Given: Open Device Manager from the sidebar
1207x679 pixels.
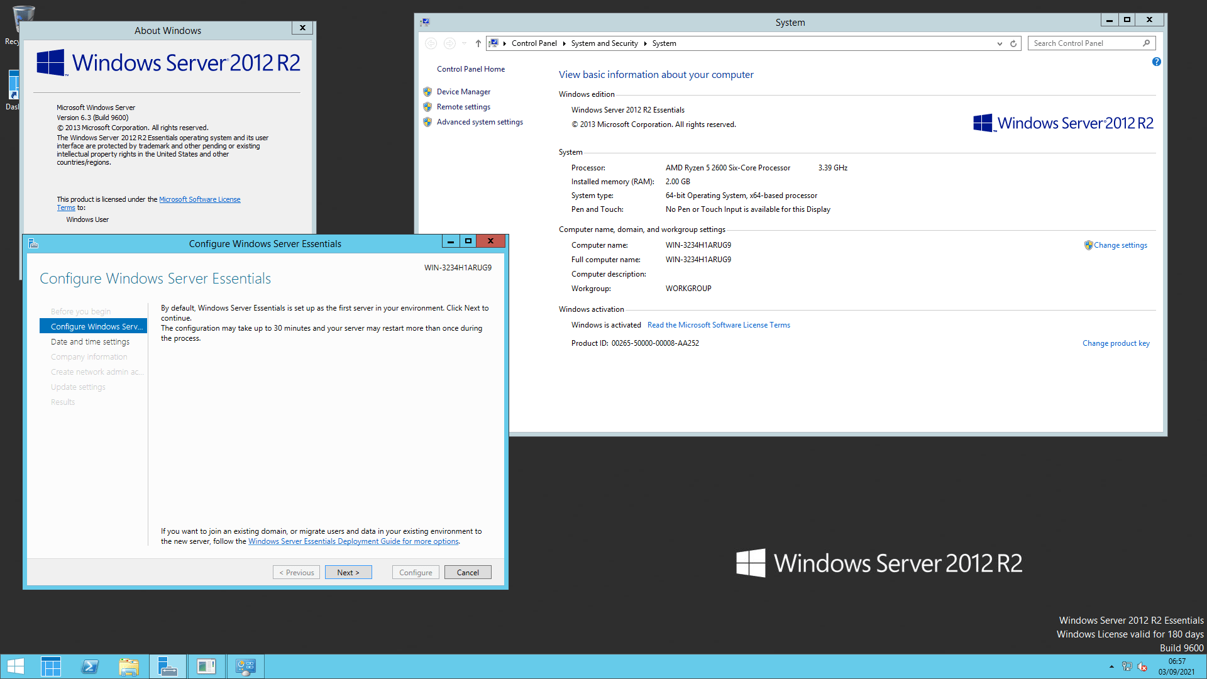Looking at the screenshot, I should (463, 91).
